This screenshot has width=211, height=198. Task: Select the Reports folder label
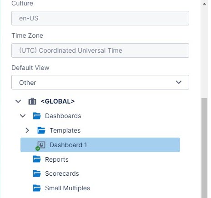(57, 159)
